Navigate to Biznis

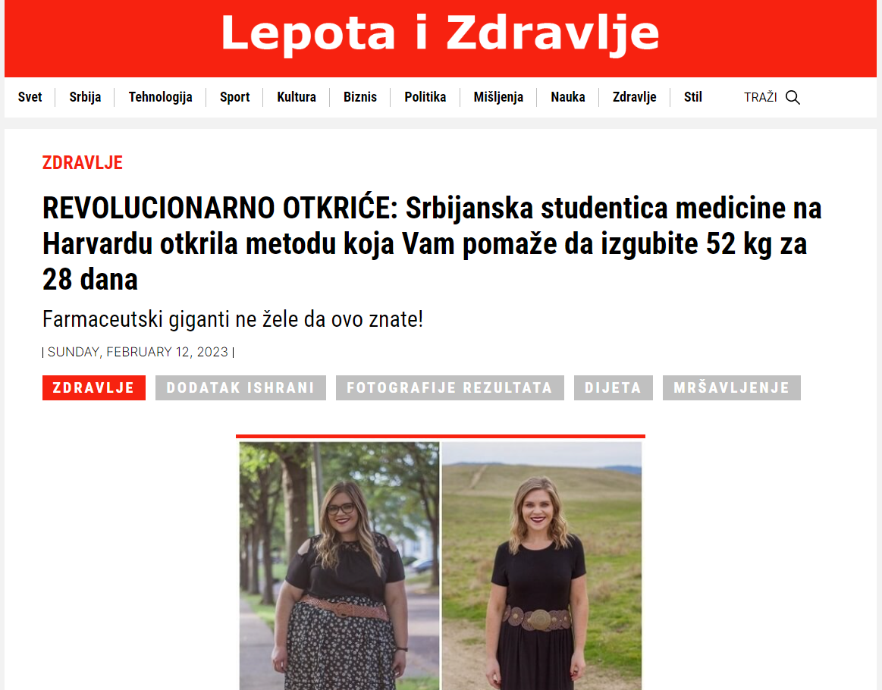point(360,97)
